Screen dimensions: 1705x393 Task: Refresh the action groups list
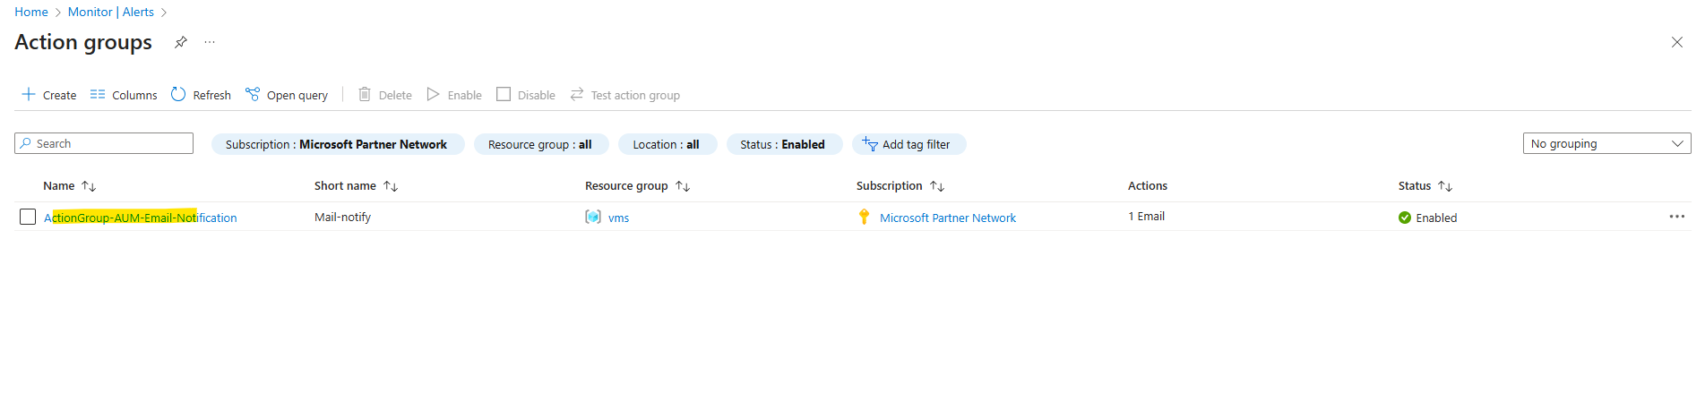tap(201, 94)
